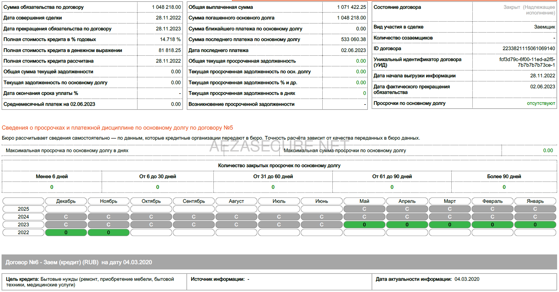559x292 pixels.
Task: Click 'Дата актуальности информации: 04.03.2020'
Action: 427,279
